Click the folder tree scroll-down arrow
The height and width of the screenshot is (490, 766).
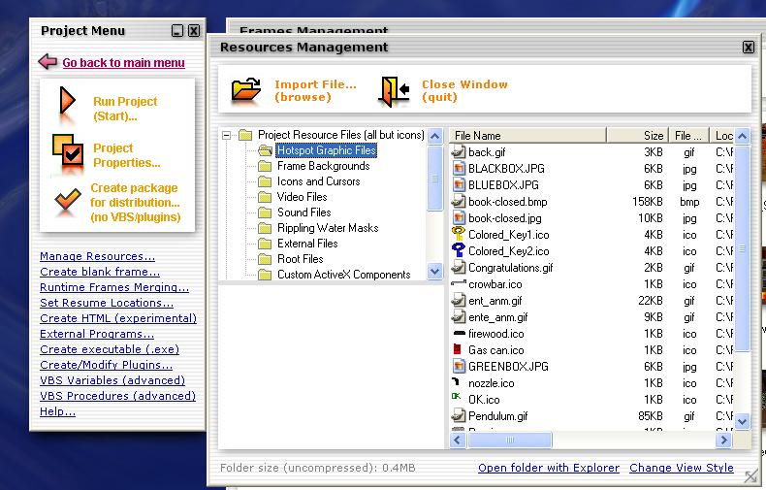[x=434, y=271]
